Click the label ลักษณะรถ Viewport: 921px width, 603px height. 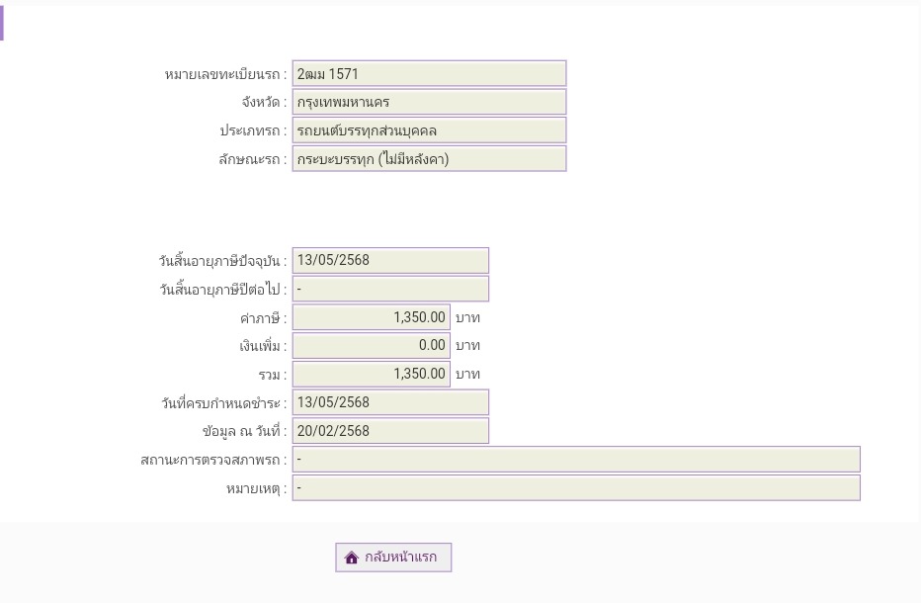(253, 159)
